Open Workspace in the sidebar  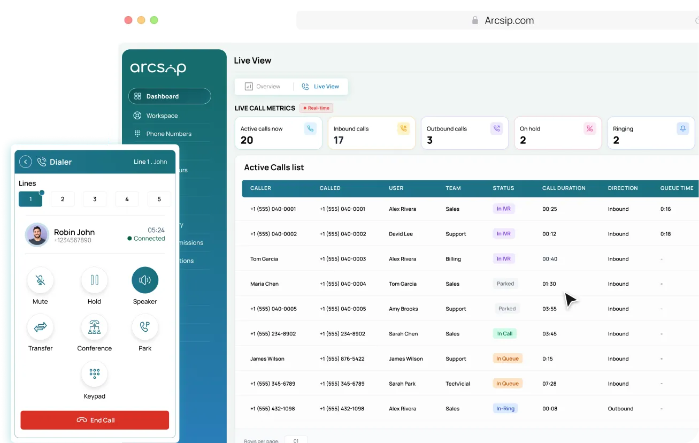tap(162, 116)
